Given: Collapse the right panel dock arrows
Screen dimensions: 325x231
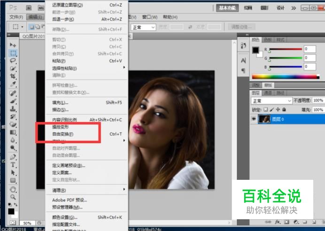Looking at the screenshot, I should pyautogui.click(x=247, y=35).
